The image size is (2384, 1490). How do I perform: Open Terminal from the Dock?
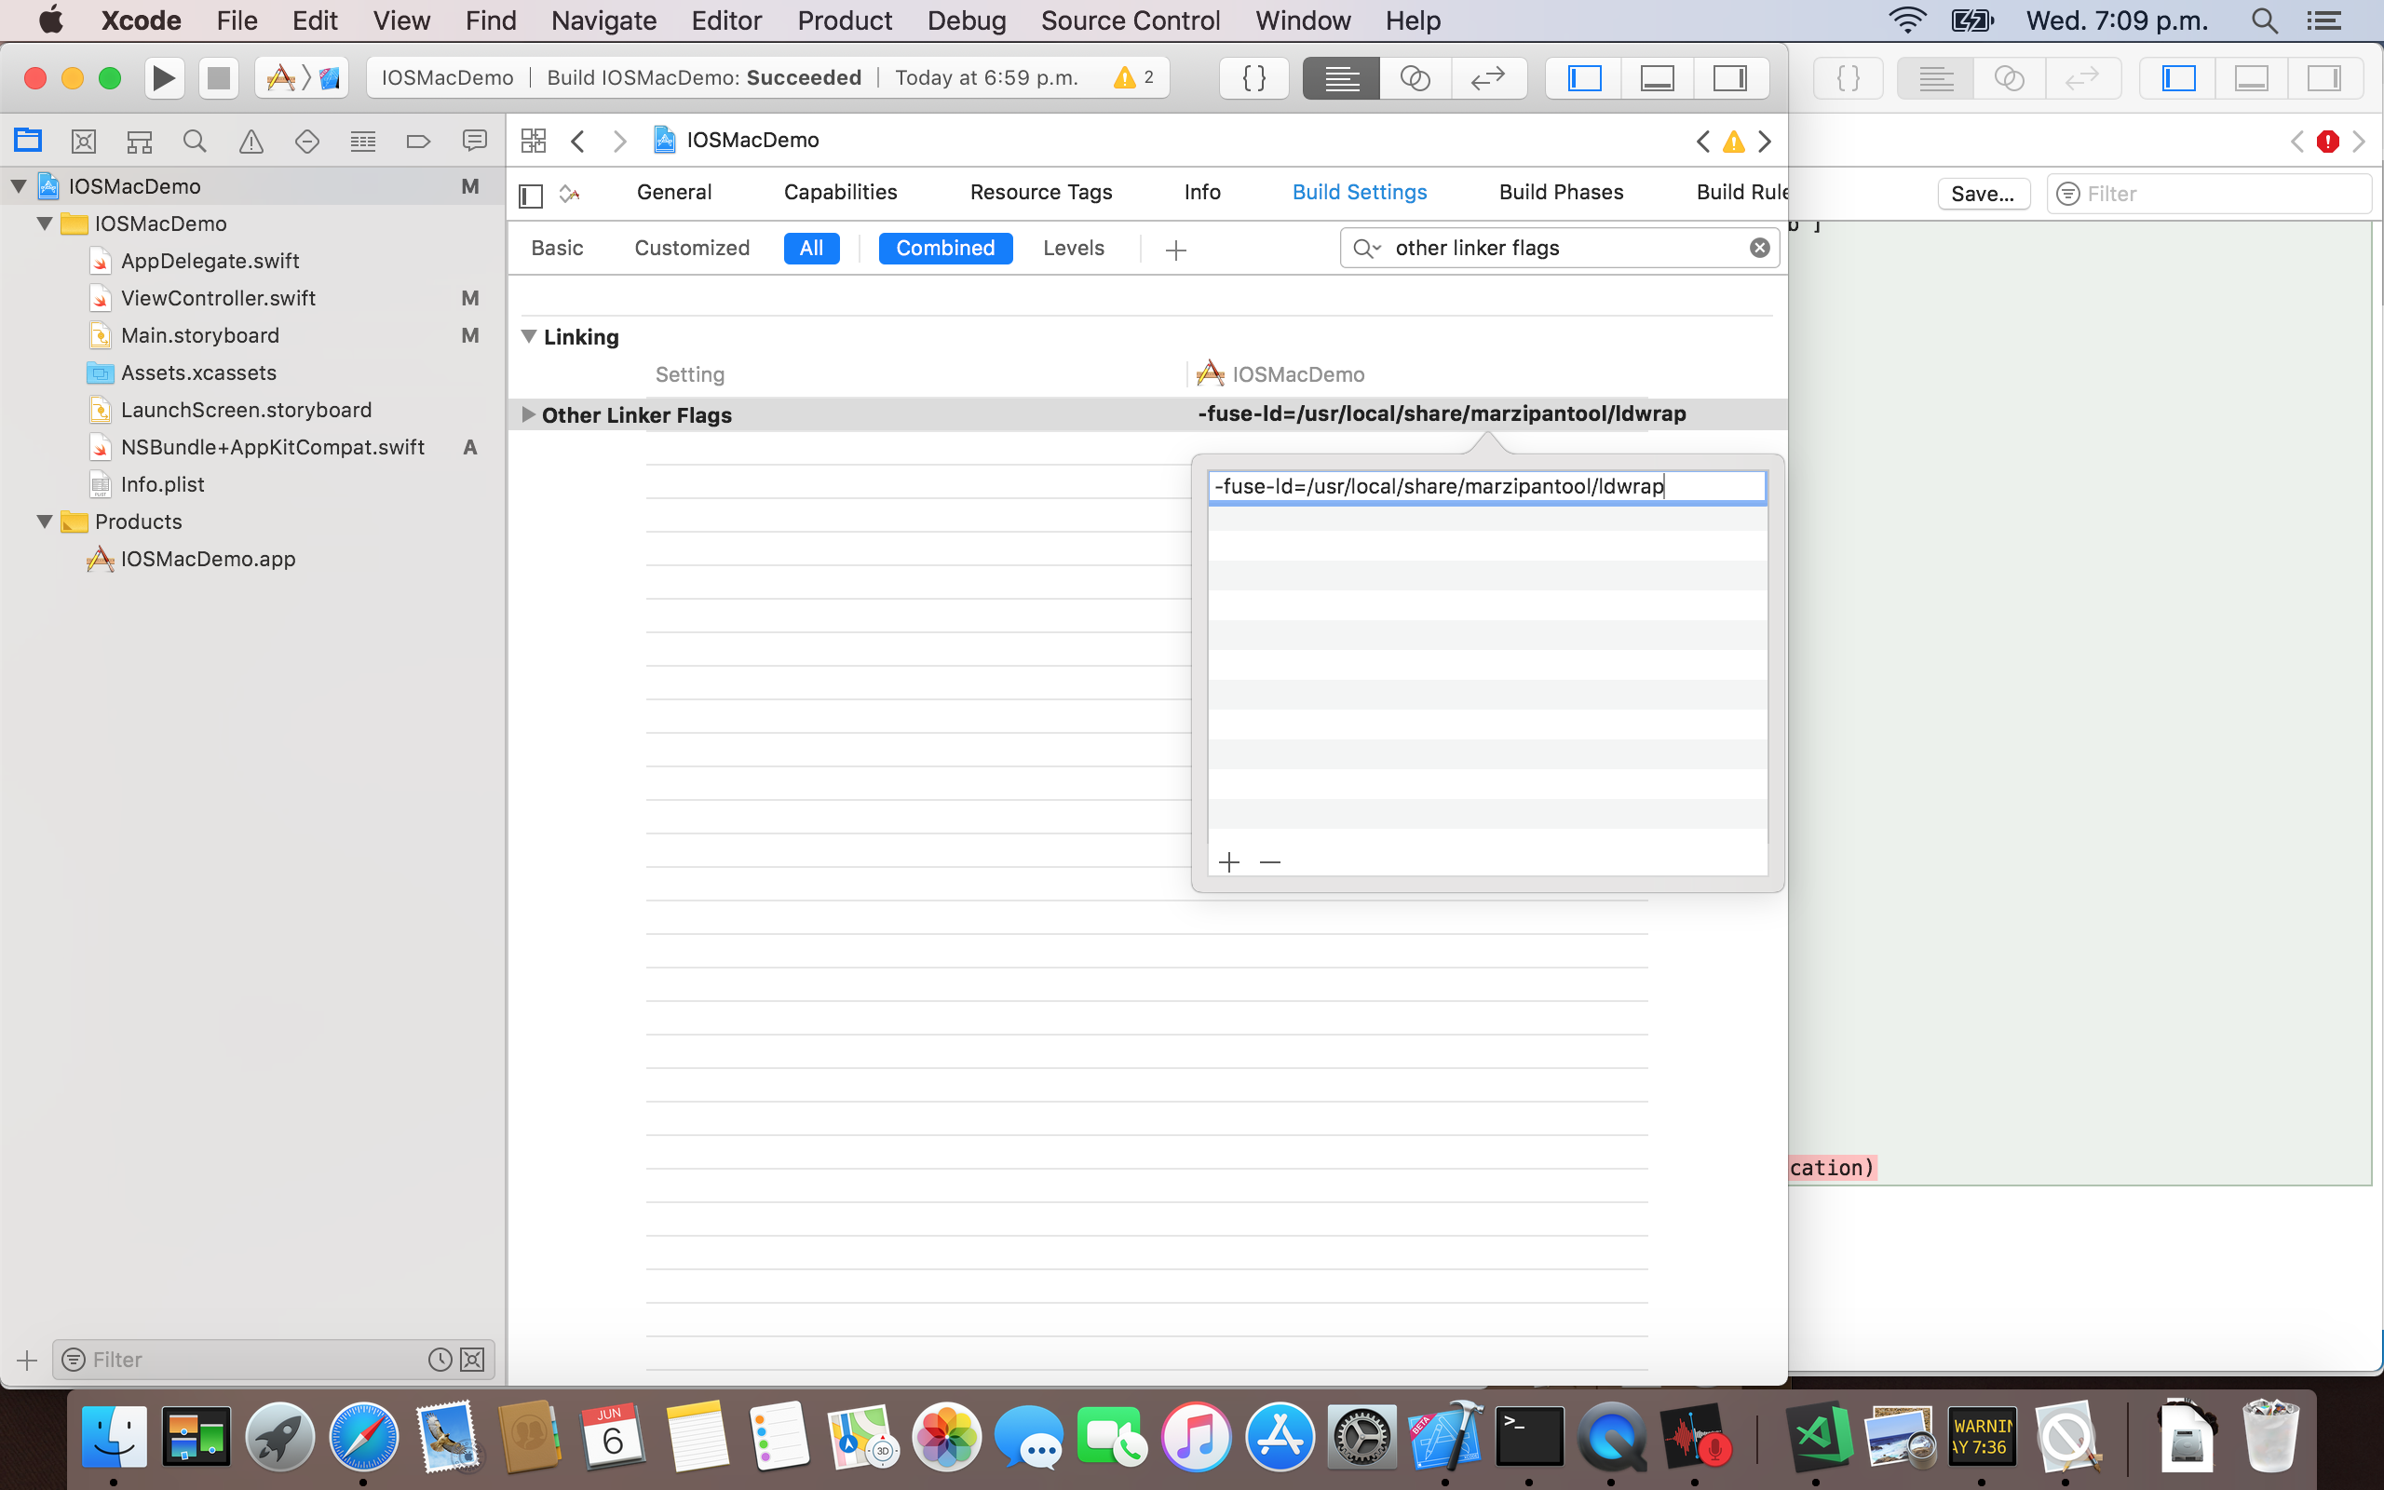click(x=1529, y=1435)
